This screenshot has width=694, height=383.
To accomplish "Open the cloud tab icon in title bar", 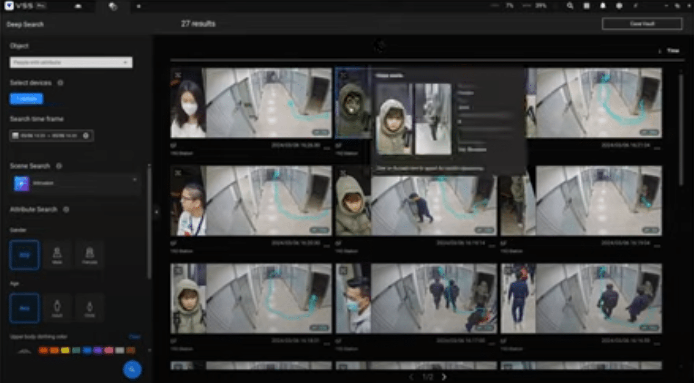I will point(79,6).
